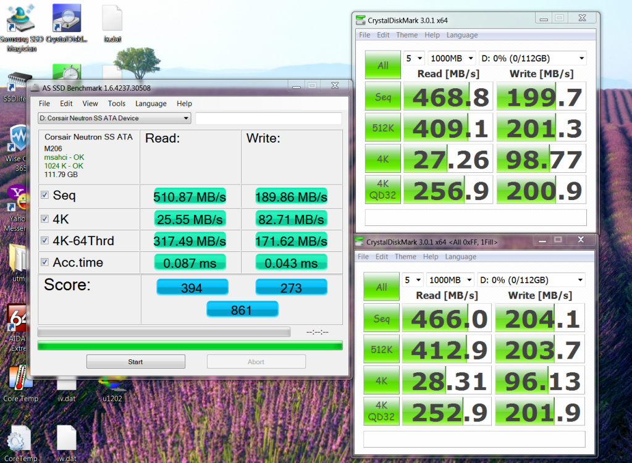Open Theme menu in top CrystalDiskMark
Screen dimensions: 632x463
click(407, 35)
